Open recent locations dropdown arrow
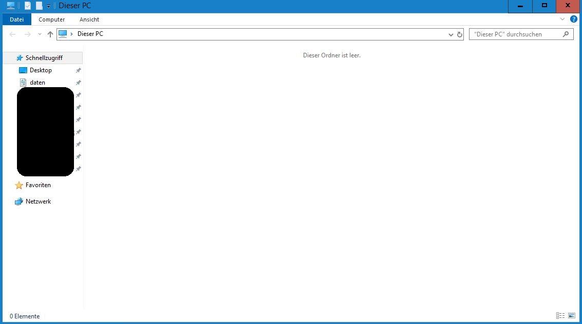Screen dimensions: 582x324 click(40, 34)
